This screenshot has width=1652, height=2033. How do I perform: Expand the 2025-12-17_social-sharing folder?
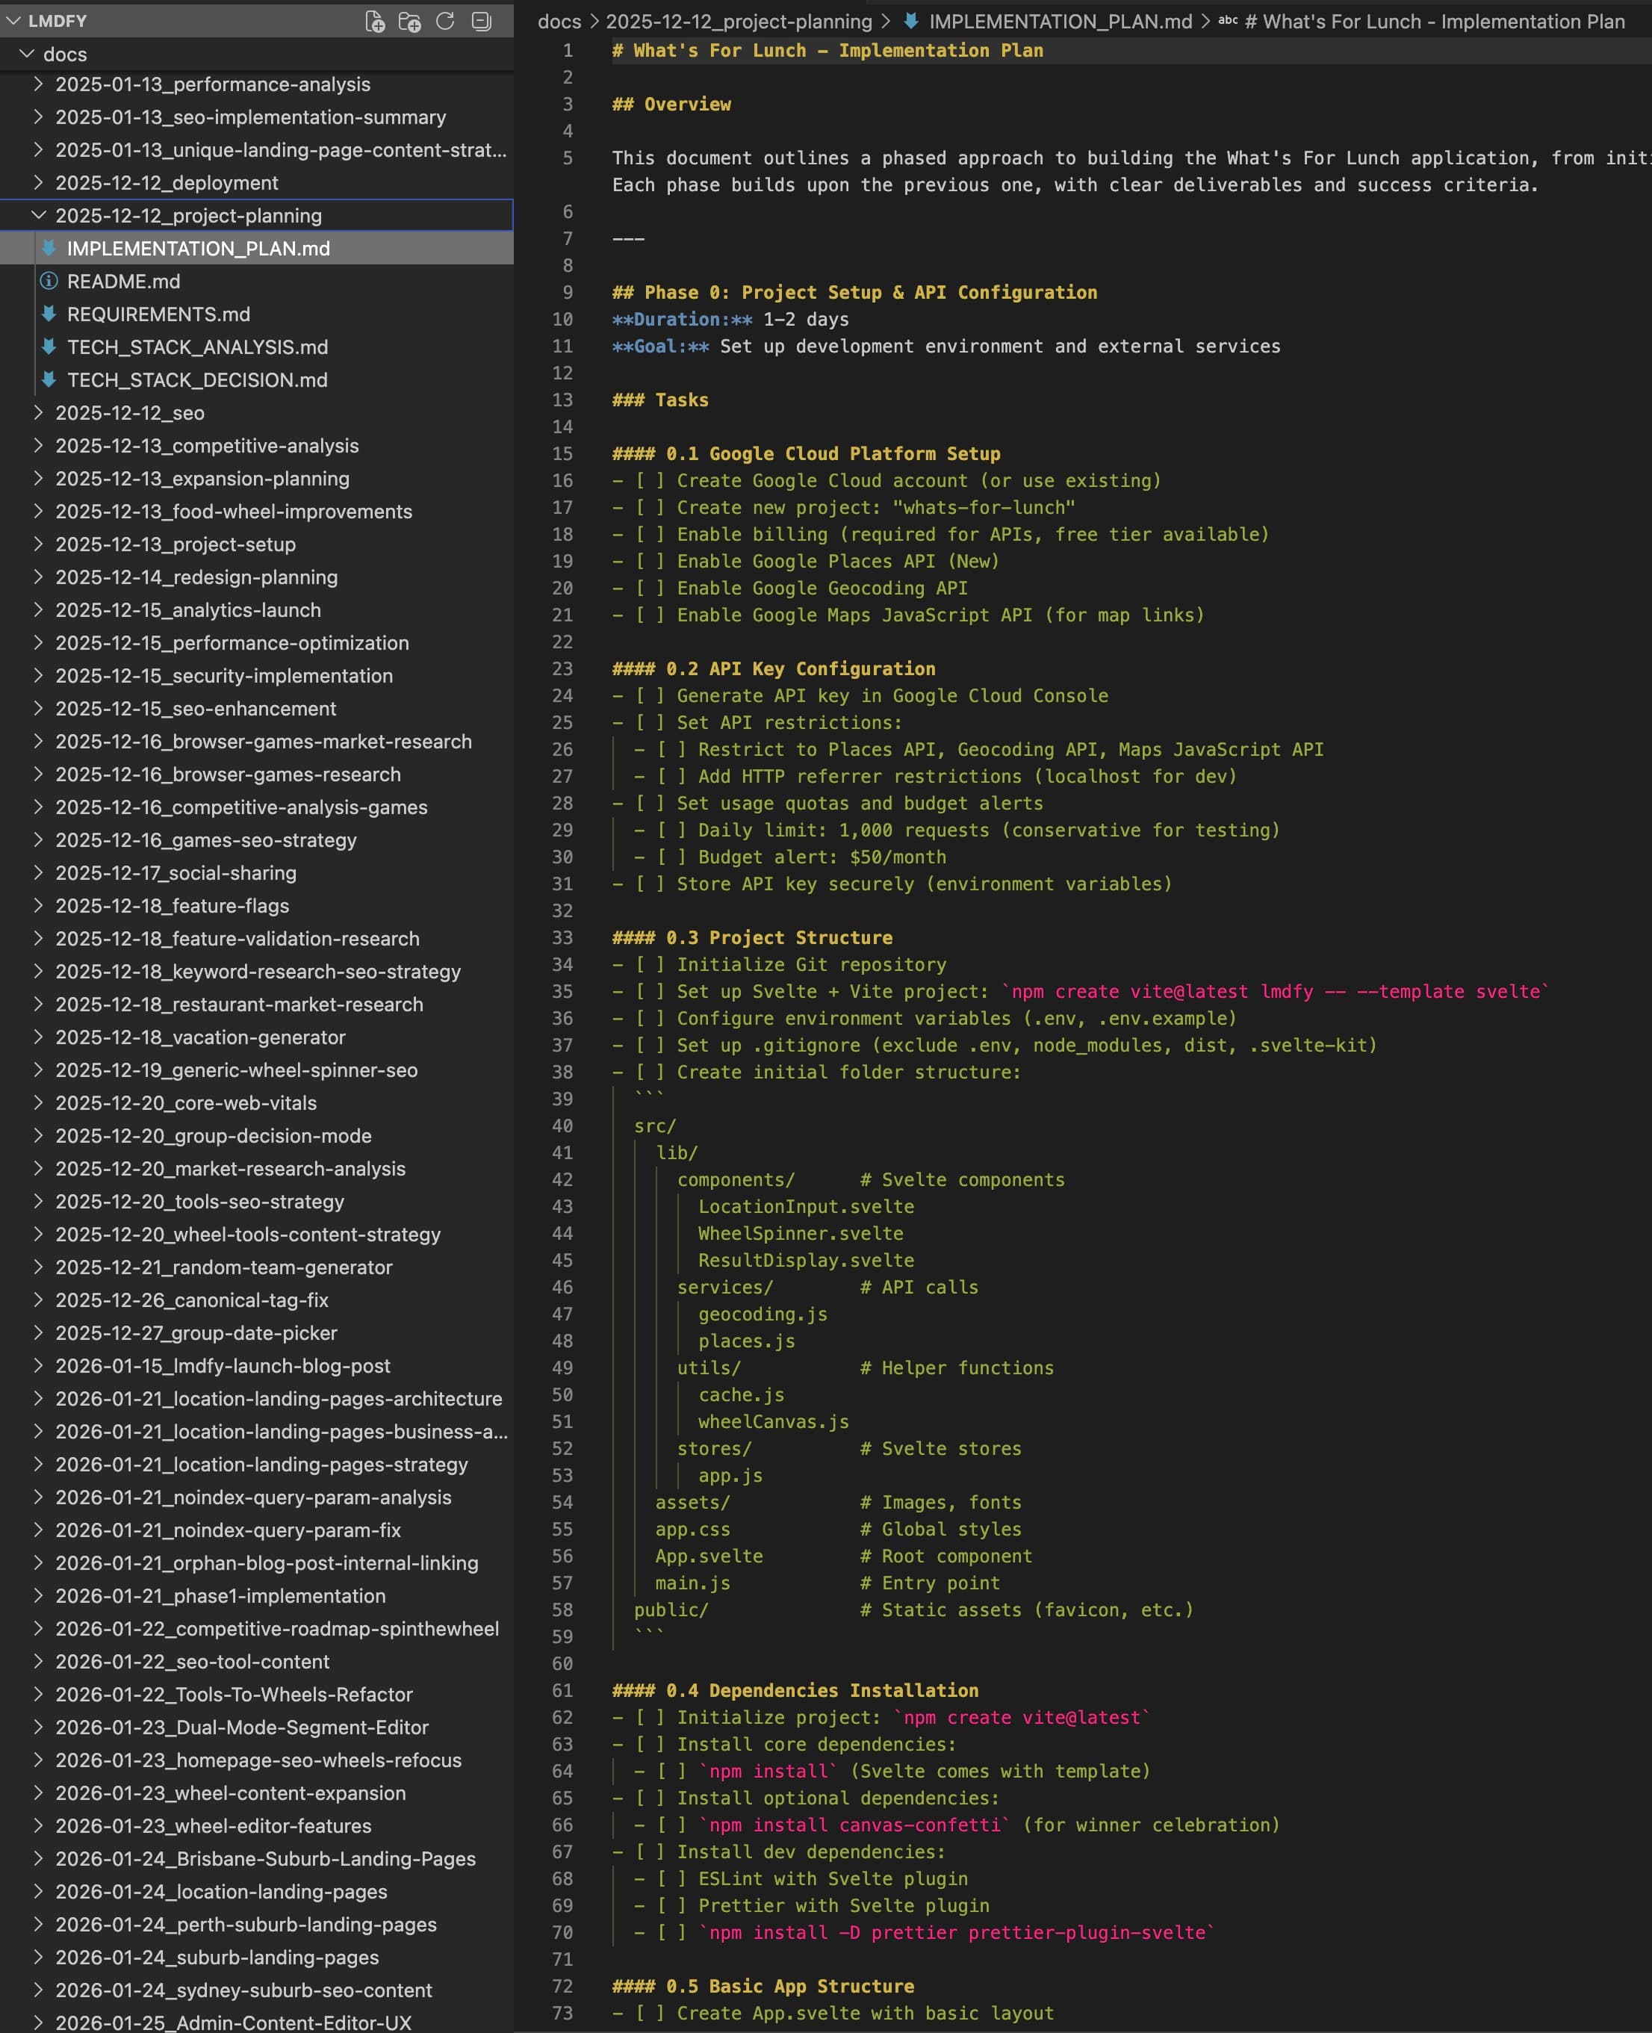[39, 873]
